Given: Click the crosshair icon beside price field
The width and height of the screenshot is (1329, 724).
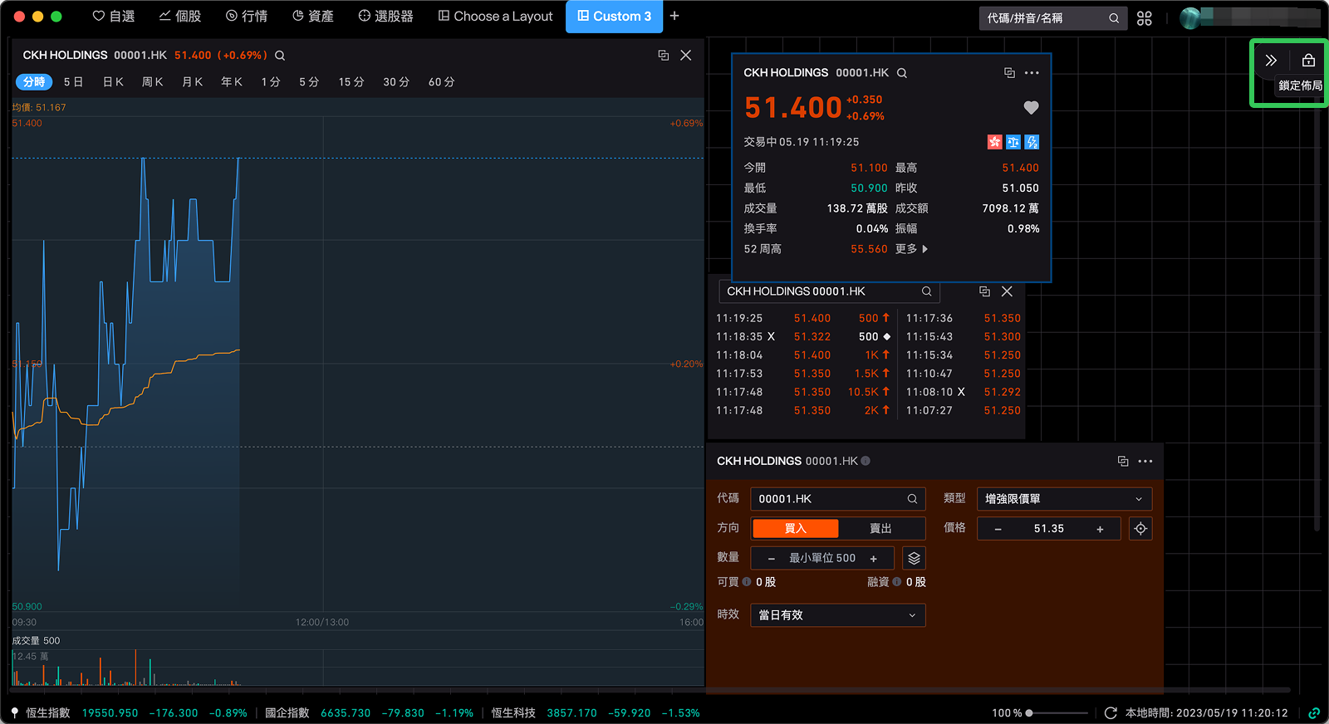Looking at the screenshot, I should [1140, 529].
